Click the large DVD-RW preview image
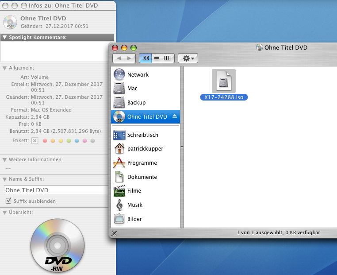337x275 pixels. pyautogui.click(x=57, y=245)
